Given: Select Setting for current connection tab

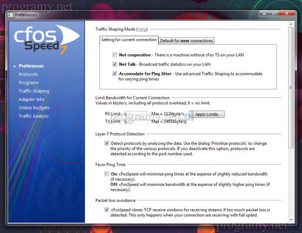Looking at the screenshot, I should point(129,40).
